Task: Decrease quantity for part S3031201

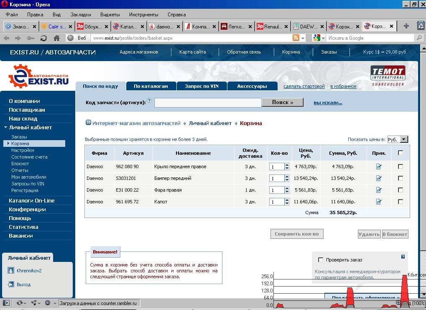Action: (x=287, y=180)
